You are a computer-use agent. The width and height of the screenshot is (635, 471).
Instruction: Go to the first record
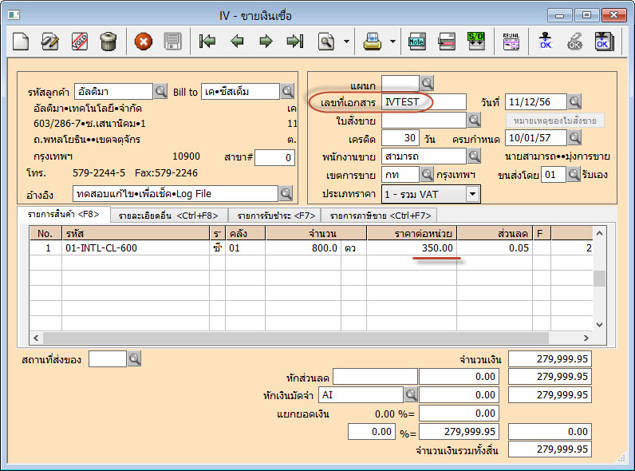click(208, 42)
